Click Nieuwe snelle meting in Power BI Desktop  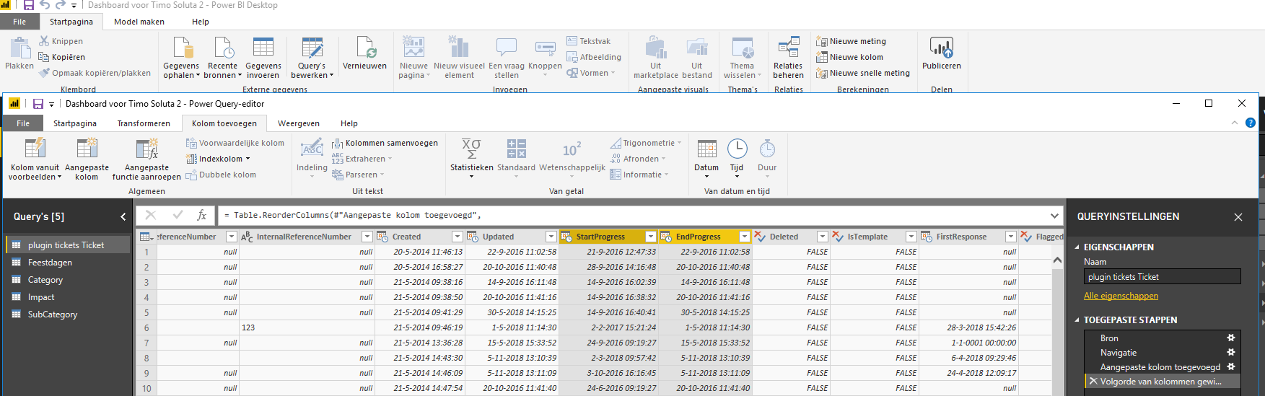(862, 73)
